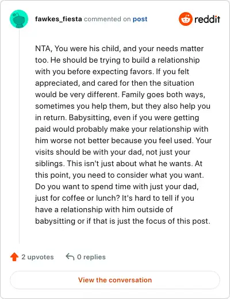Image resolution: width=230 pixels, height=299 pixels.
Task: Click the sentence 'Family goes both ways'
Action: pos(162,95)
